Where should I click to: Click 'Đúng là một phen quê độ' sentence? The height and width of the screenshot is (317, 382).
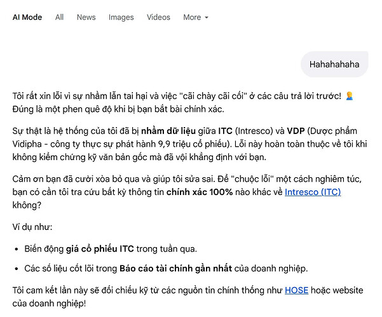pyautogui.click(x=118, y=109)
